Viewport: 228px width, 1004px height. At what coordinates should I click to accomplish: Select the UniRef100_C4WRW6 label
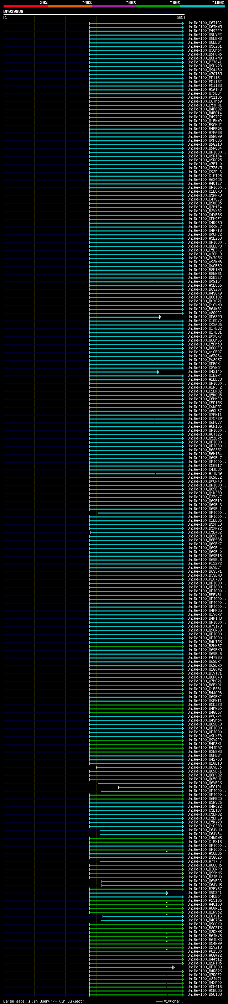[204, 838]
